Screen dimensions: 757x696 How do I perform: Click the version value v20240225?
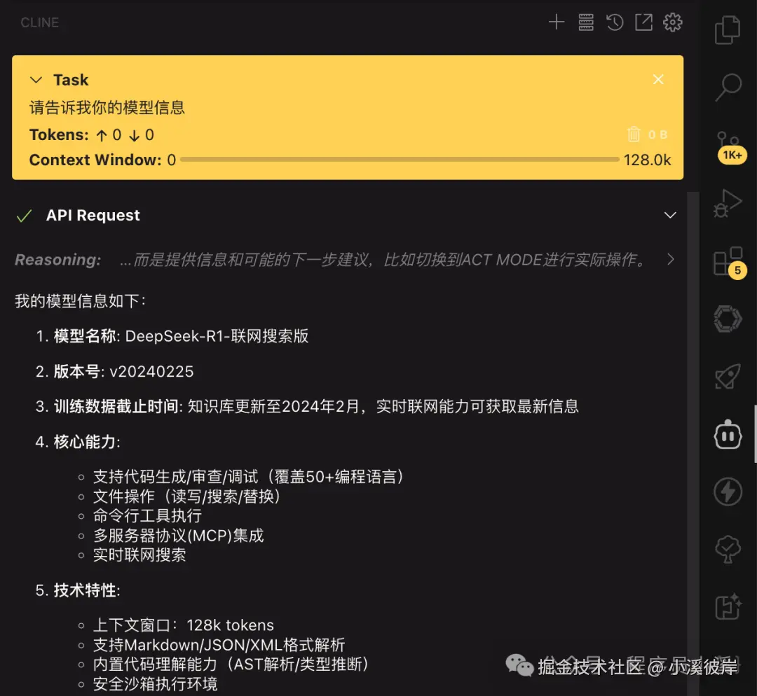(151, 371)
